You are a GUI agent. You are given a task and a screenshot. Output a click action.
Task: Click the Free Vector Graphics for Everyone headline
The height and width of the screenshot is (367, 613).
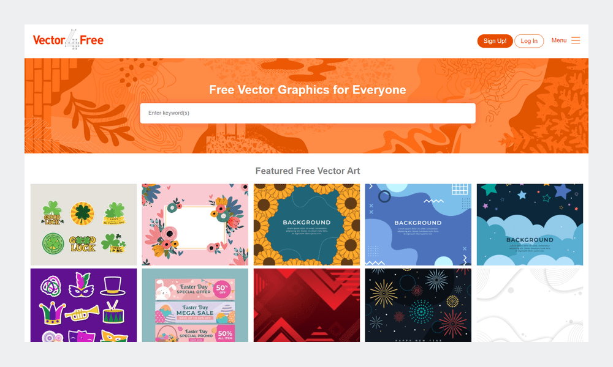click(308, 90)
